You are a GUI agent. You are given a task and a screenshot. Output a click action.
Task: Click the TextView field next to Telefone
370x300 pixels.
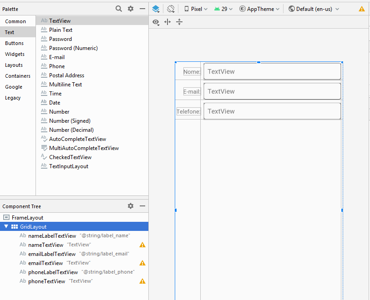point(272,111)
